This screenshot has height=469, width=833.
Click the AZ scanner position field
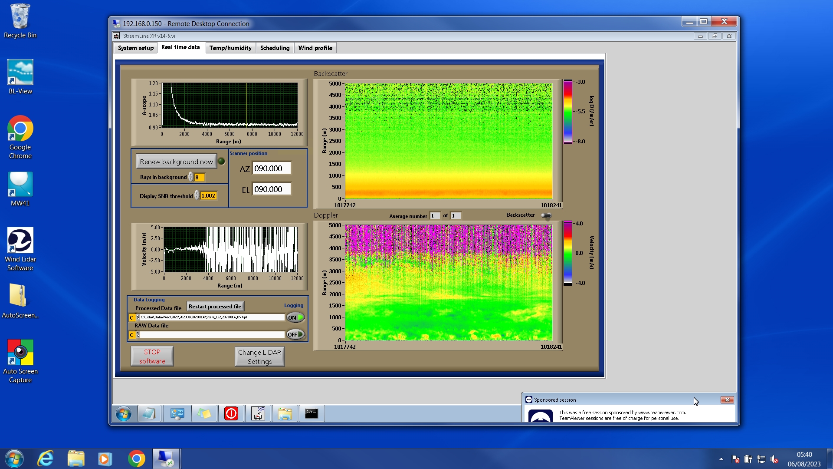click(271, 168)
